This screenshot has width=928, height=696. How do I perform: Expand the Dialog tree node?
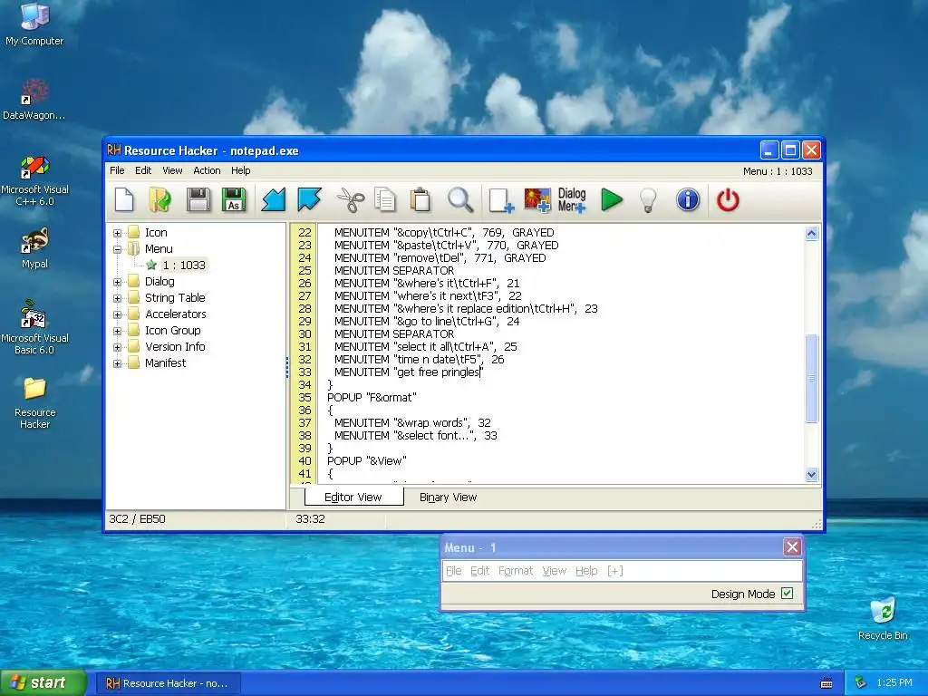[x=117, y=283]
